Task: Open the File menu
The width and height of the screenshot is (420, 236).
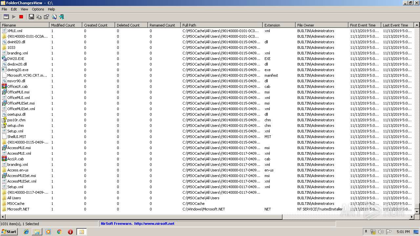Action: [4, 9]
